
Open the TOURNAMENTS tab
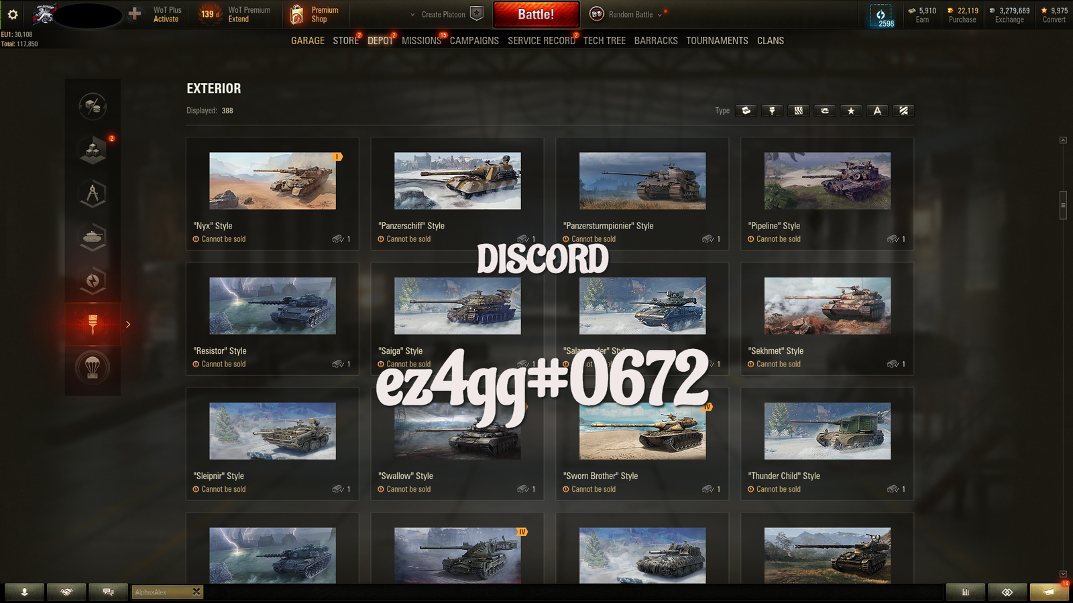coord(717,41)
